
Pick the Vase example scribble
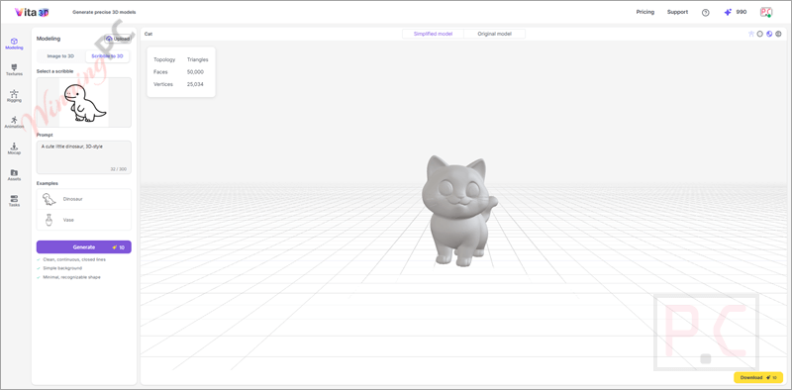coord(84,220)
